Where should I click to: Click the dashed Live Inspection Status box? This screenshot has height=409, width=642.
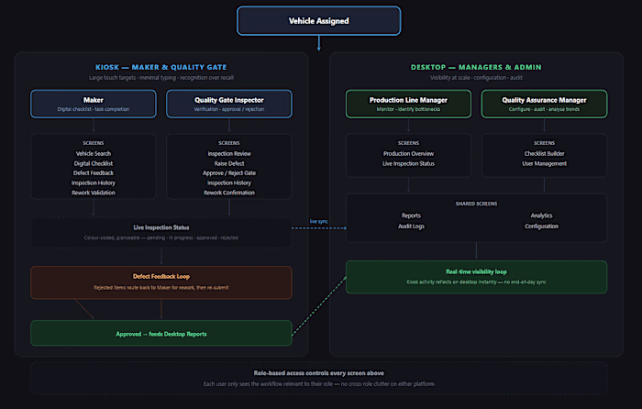pyautogui.click(x=161, y=232)
